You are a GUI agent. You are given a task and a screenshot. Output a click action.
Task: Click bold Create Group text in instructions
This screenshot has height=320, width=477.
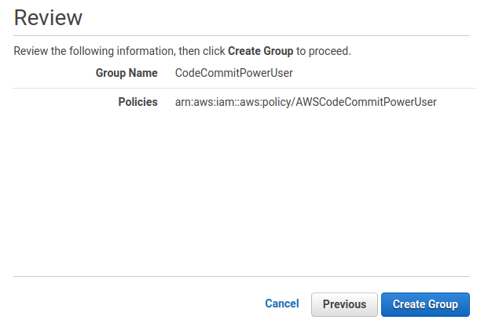pos(260,51)
